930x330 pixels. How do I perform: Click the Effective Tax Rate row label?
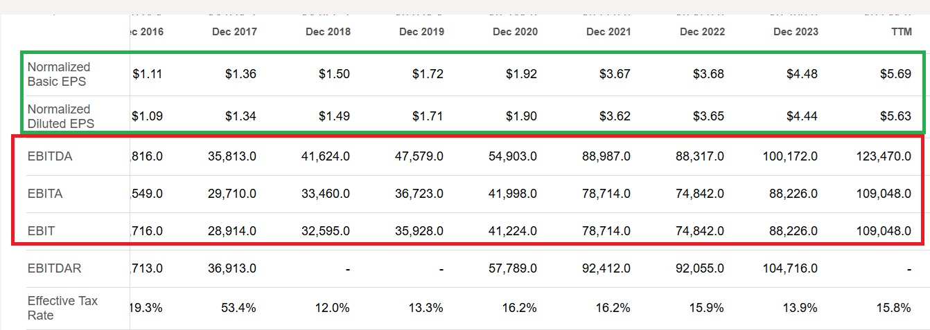pyautogui.click(x=62, y=308)
